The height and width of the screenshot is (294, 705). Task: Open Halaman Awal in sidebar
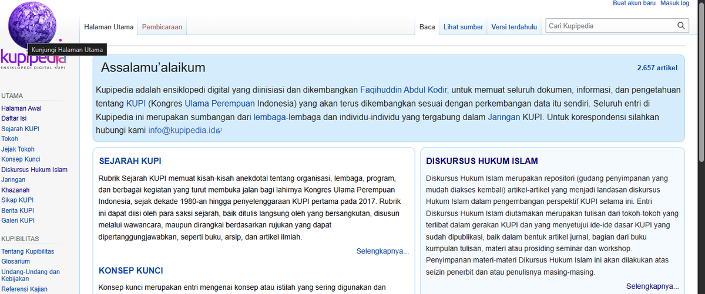coord(21,108)
